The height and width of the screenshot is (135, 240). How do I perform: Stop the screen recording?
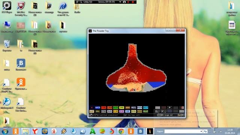click(x=133, y=2)
